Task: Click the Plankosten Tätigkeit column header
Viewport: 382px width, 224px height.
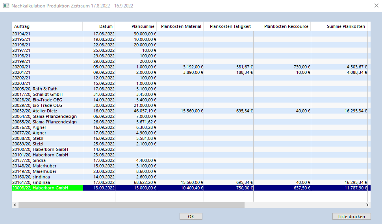Action: [228, 26]
